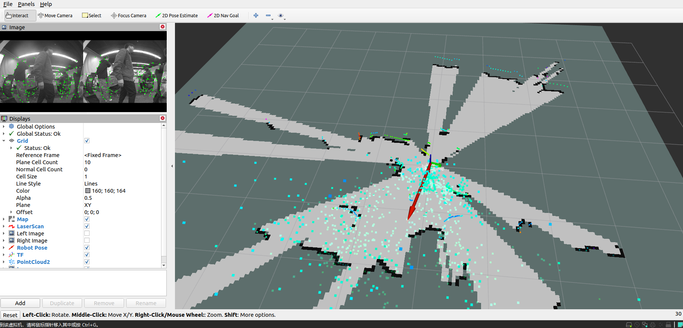The image size is (683, 328).
Task: Open the Panels menu
Action: [x=26, y=4]
